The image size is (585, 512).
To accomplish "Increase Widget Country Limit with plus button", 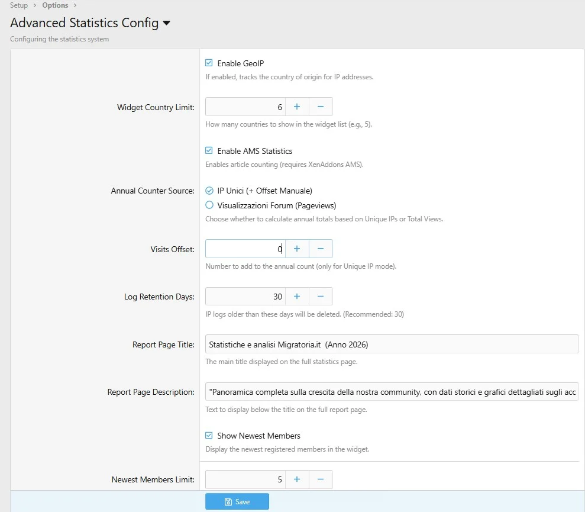I will click(297, 107).
